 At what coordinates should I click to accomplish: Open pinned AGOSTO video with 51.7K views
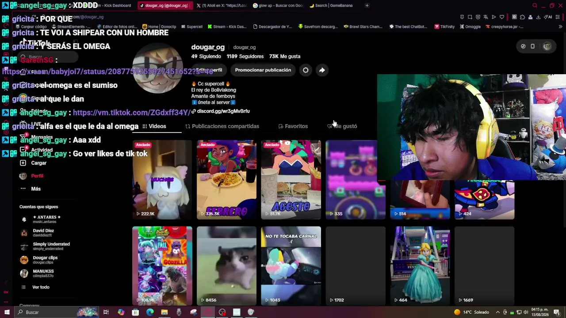291,180
